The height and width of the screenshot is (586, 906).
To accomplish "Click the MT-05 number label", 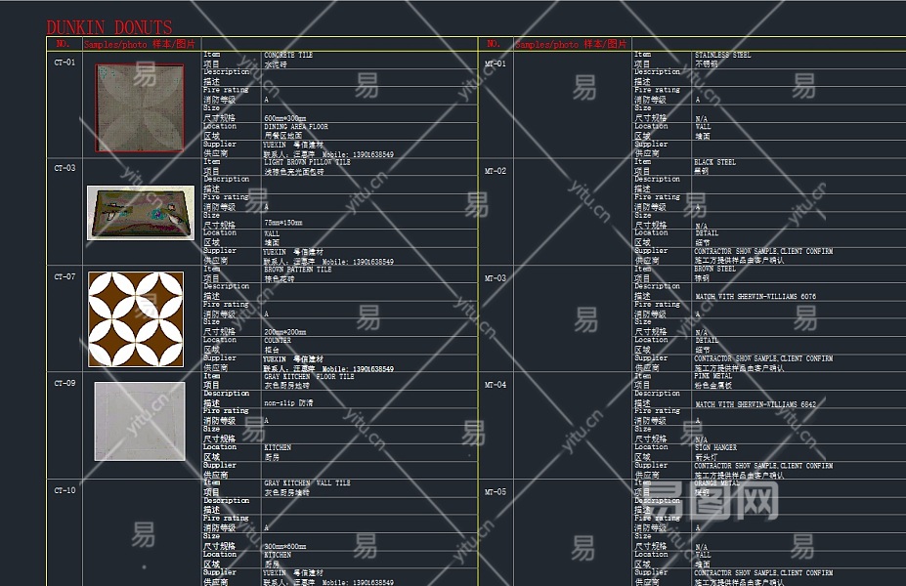I will (496, 492).
